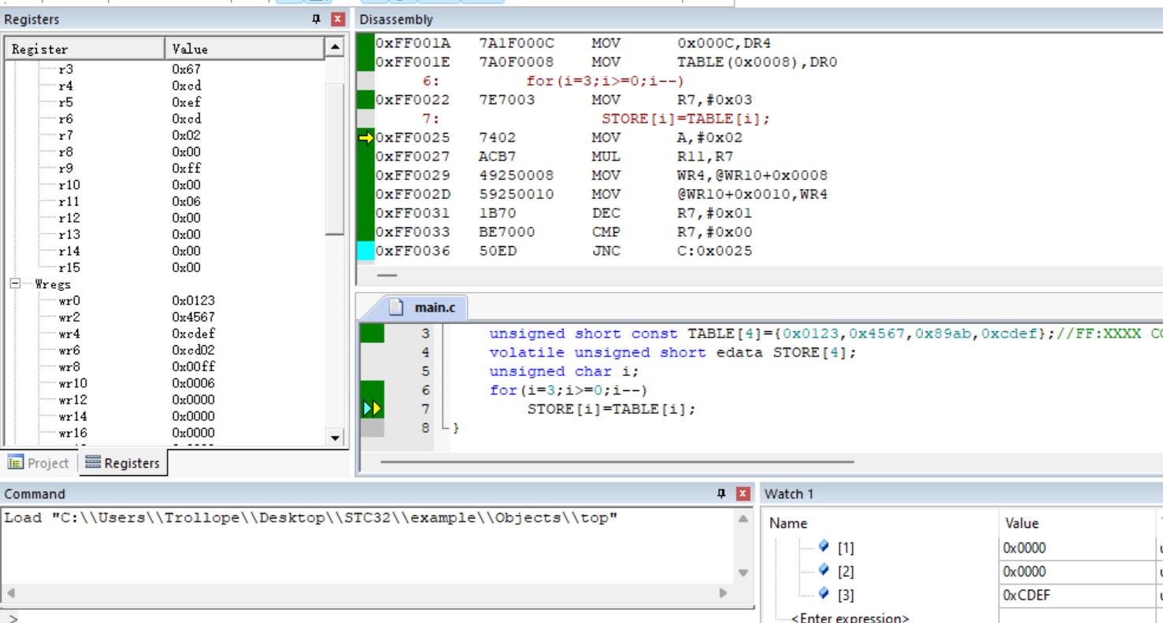Close the Command panel
The width and height of the screenshot is (1163, 623).
click(743, 494)
